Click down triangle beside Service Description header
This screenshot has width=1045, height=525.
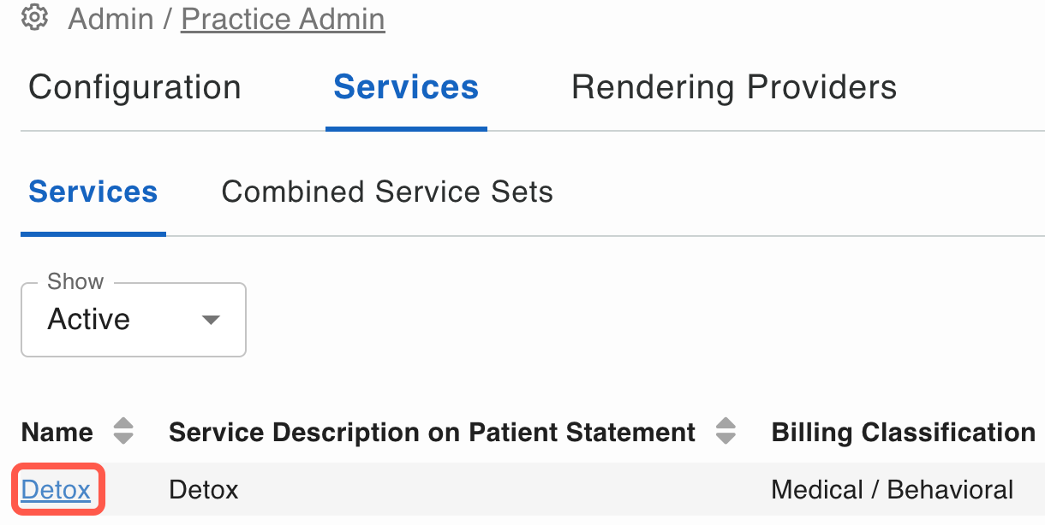[726, 438]
